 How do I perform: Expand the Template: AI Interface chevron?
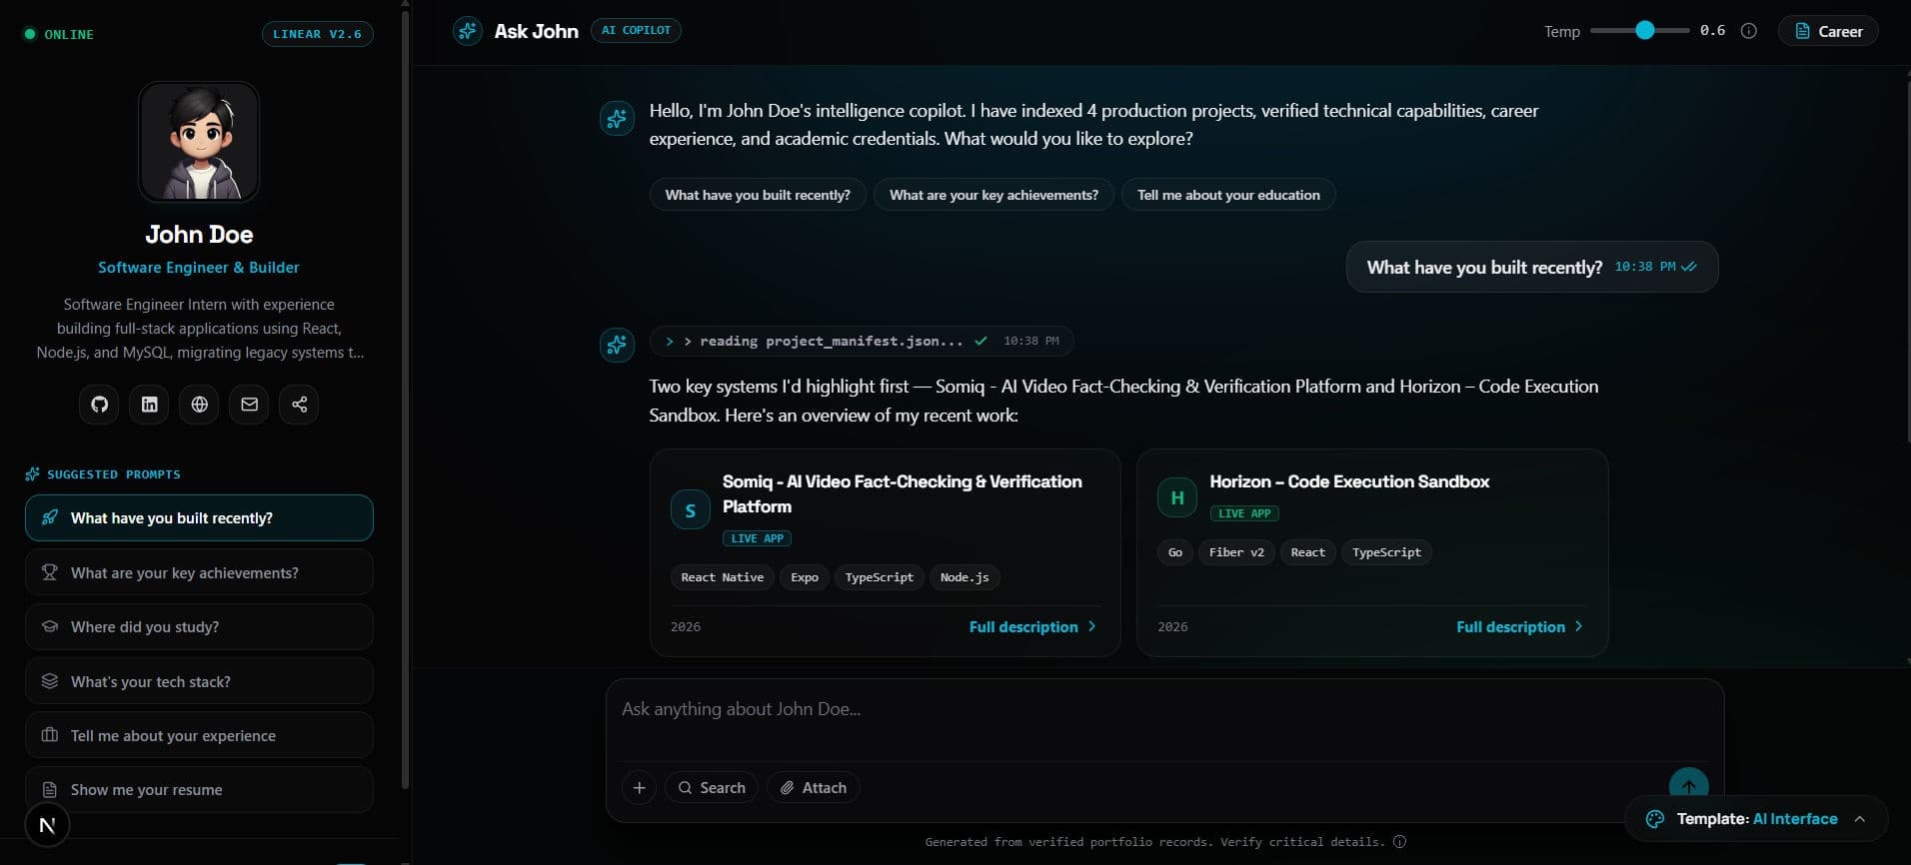click(1859, 819)
